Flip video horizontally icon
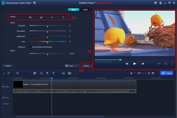The image size is (177, 118). (x=52, y=17)
